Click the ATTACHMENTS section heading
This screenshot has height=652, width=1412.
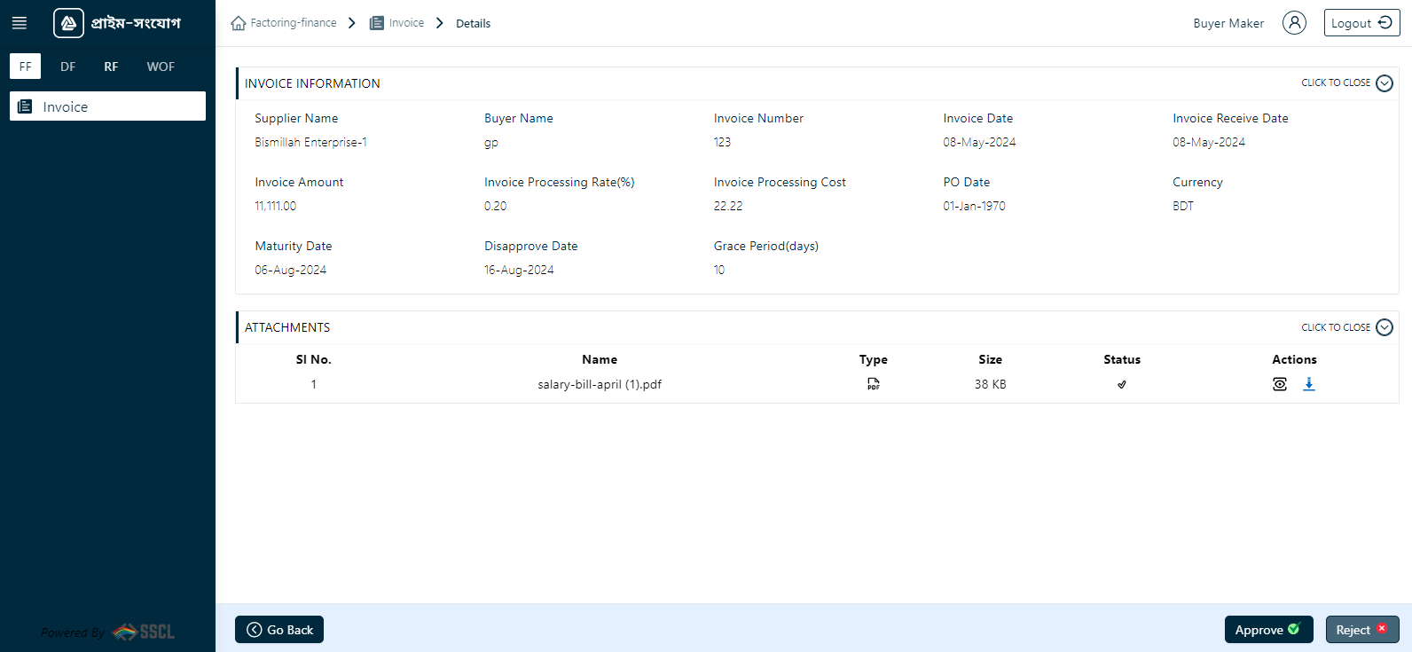click(287, 327)
